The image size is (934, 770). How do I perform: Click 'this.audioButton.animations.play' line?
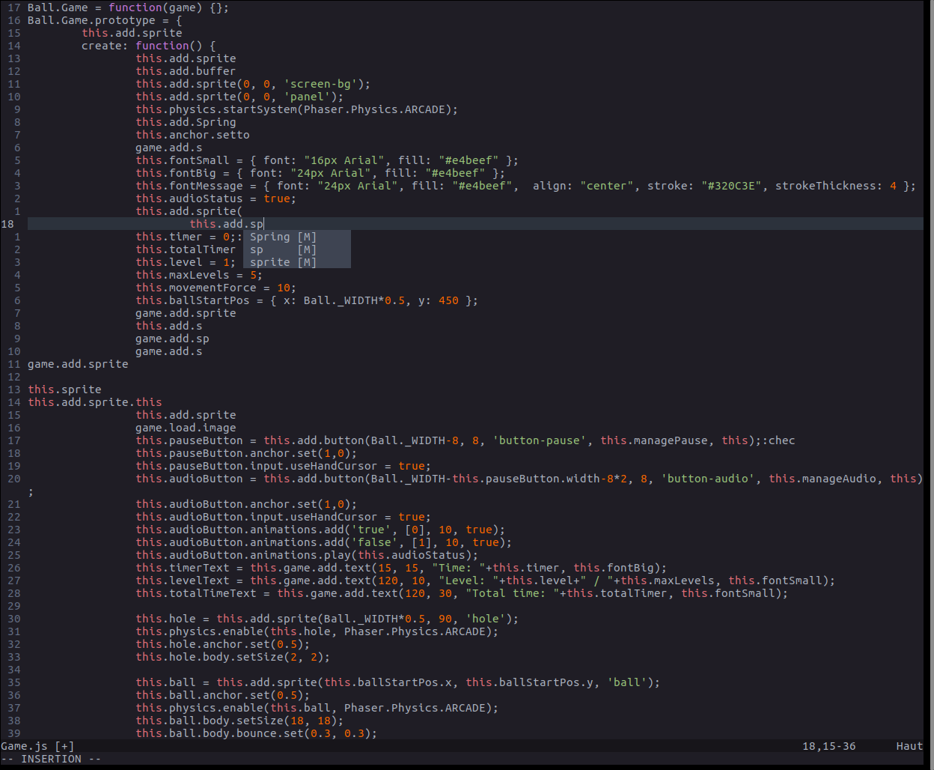pyautogui.click(x=307, y=555)
